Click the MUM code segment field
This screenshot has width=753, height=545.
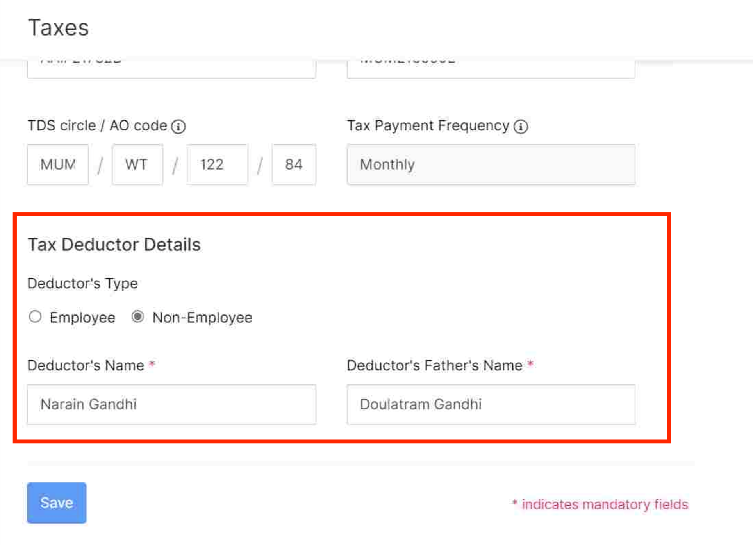click(57, 164)
